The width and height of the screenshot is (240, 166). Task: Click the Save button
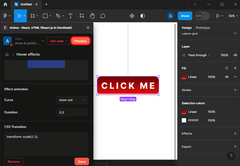pos(82,161)
